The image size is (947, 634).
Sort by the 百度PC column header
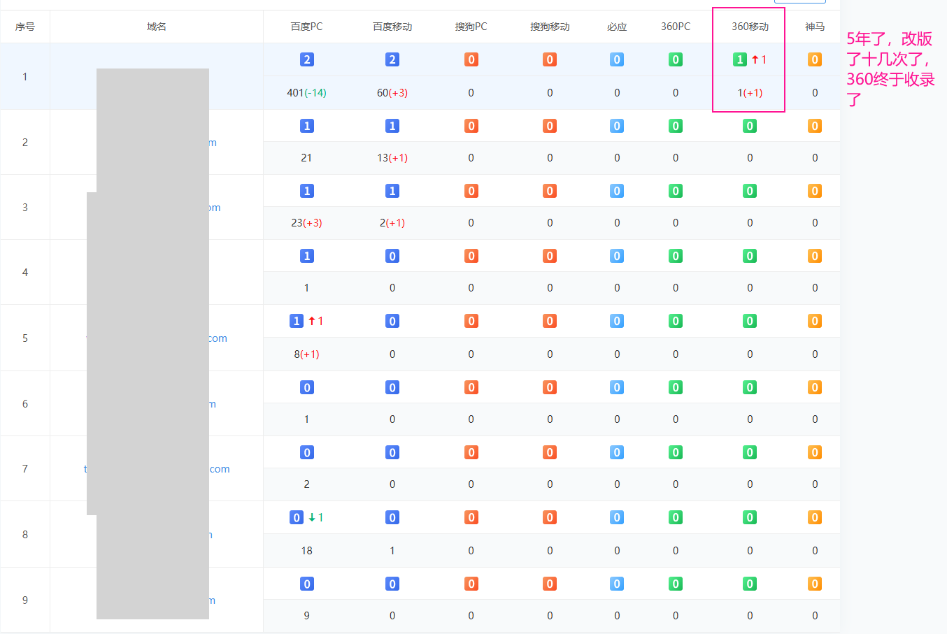coord(306,27)
